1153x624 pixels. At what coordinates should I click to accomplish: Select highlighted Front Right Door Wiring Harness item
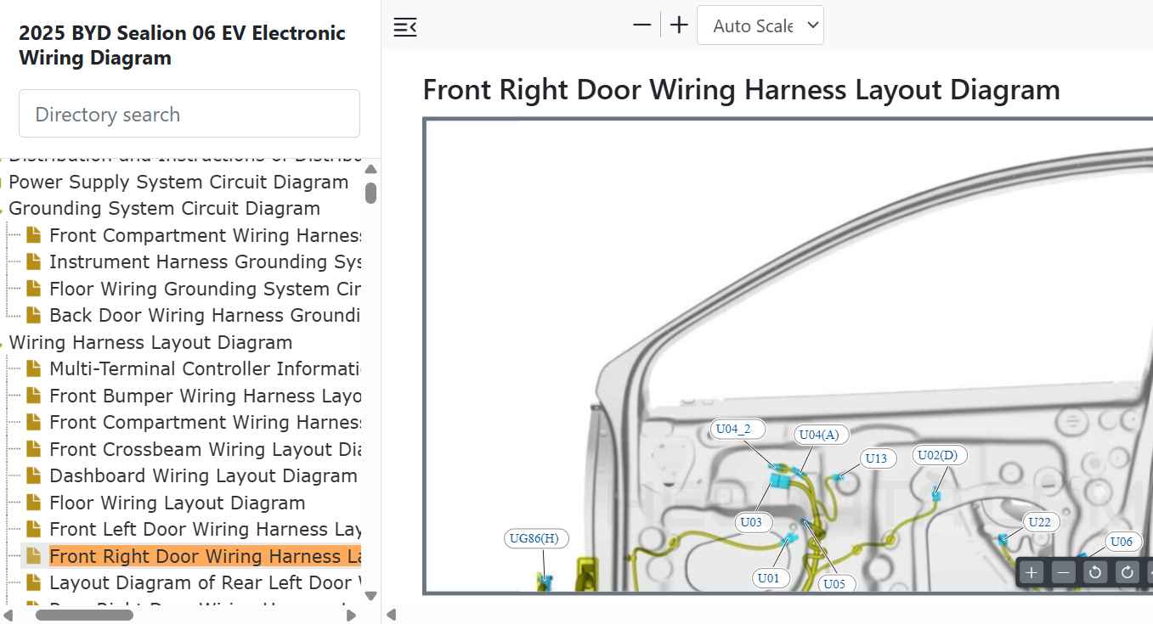pos(205,556)
